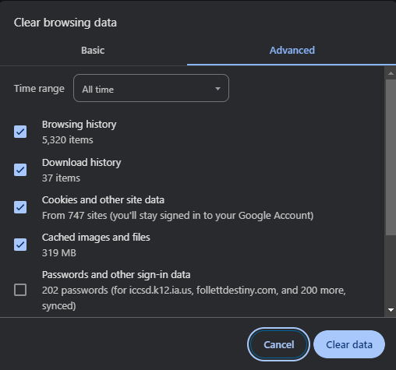Click the Passwords and other sign-in data label
The height and width of the screenshot is (370, 396).
pos(116,275)
